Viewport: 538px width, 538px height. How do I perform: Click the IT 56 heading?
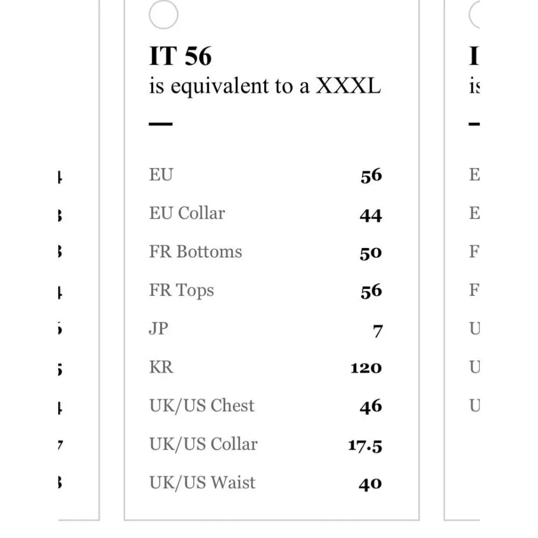coord(180,56)
